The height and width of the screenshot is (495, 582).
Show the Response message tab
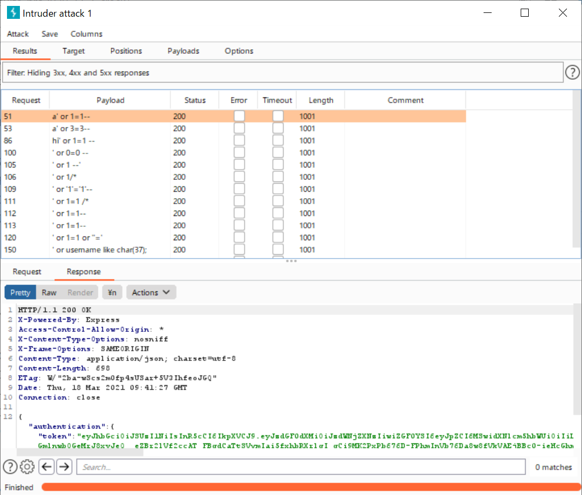[x=83, y=271]
